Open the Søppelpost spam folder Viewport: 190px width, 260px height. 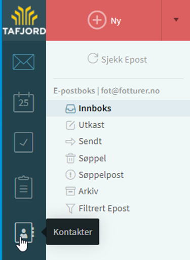[118, 175]
